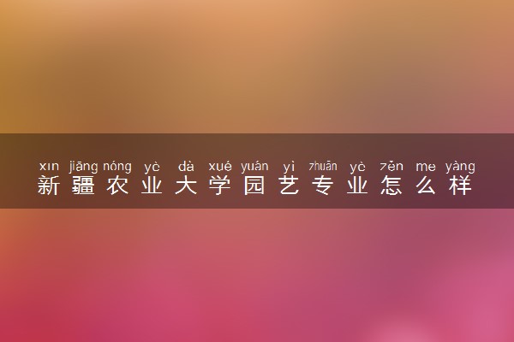The width and height of the screenshot is (514, 342).
Task: Click the pinyin label "xué"
Action: click(220, 167)
